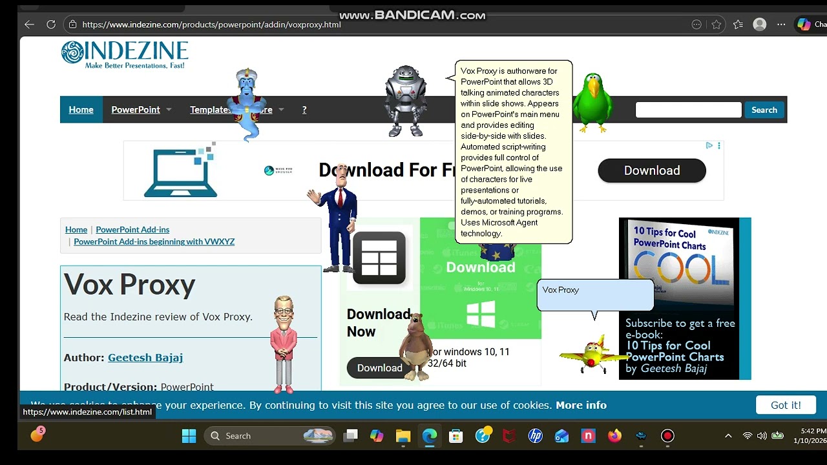
Task: Open the banner ad options dots icon
Action: pyautogui.click(x=719, y=145)
